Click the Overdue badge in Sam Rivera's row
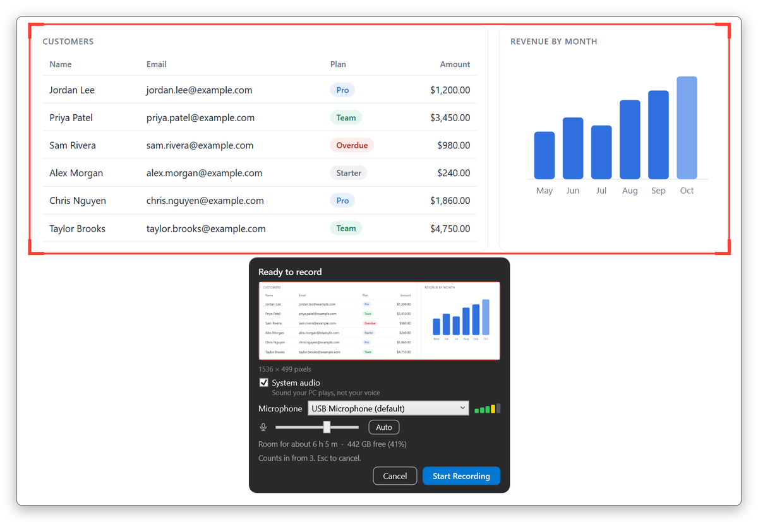This screenshot has width=758, height=522. [352, 145]
